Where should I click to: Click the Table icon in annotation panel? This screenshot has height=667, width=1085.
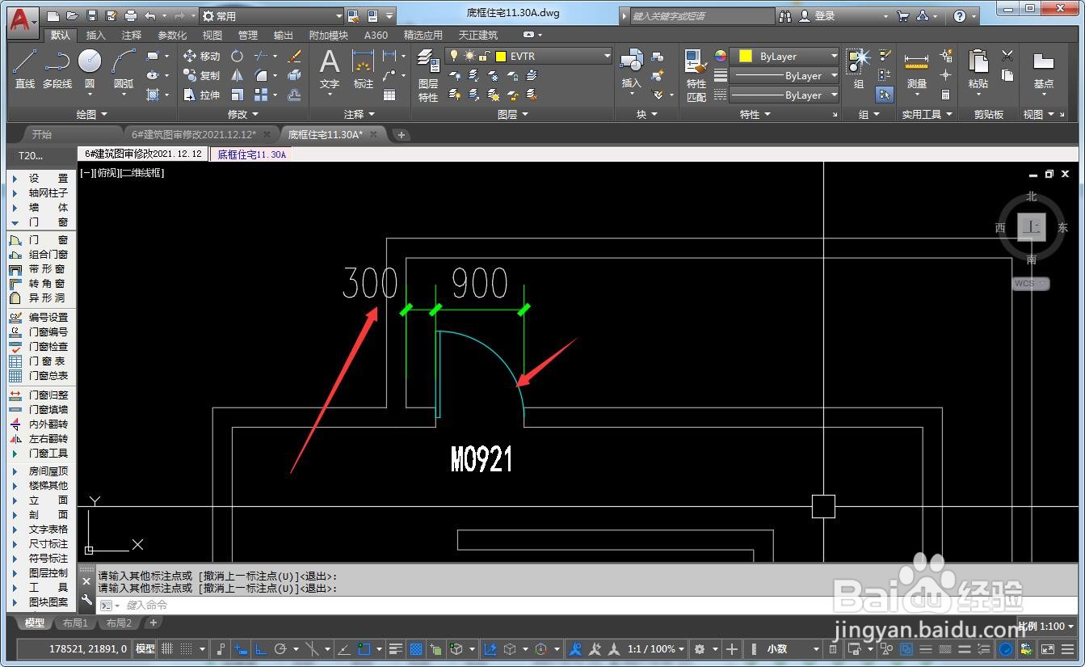389,95
